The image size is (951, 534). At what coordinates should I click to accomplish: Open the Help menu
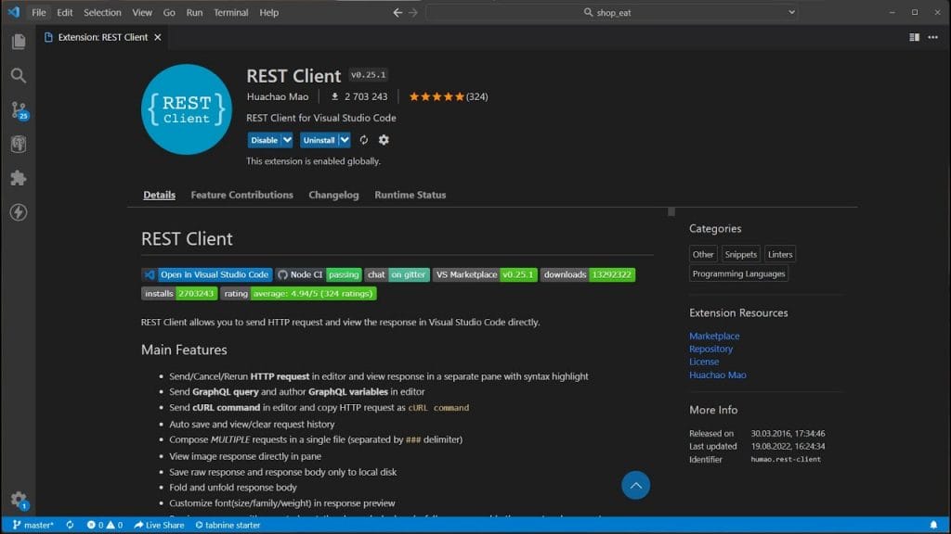tap(268, 12)
